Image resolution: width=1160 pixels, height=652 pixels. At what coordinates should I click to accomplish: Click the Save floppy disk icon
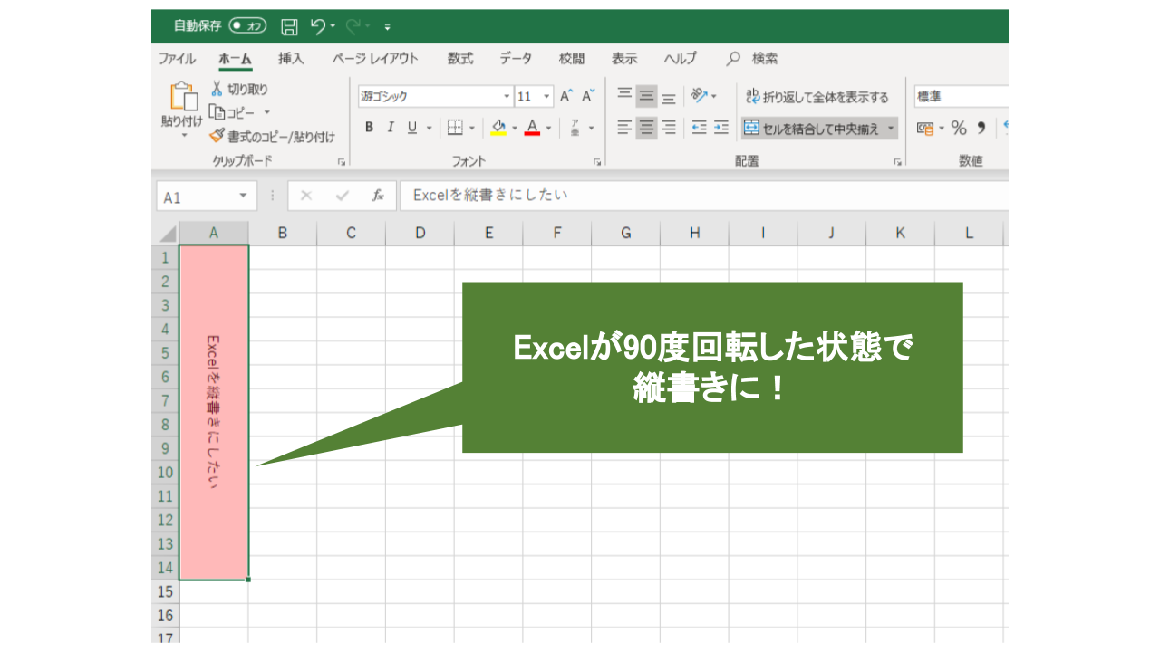pyautogui.click(x=289, y=26)
